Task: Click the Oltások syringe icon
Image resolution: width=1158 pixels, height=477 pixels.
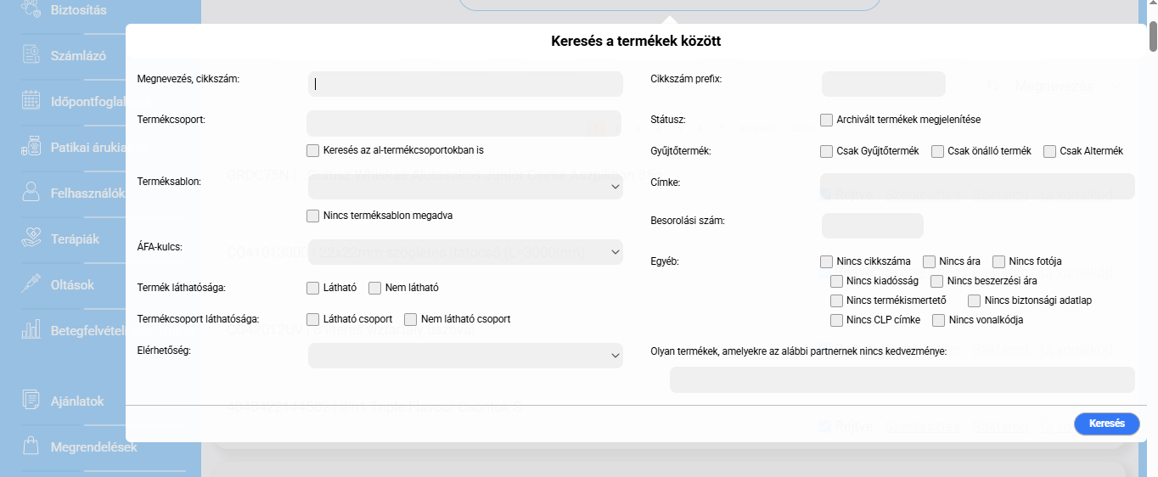Action: [31, 284]
